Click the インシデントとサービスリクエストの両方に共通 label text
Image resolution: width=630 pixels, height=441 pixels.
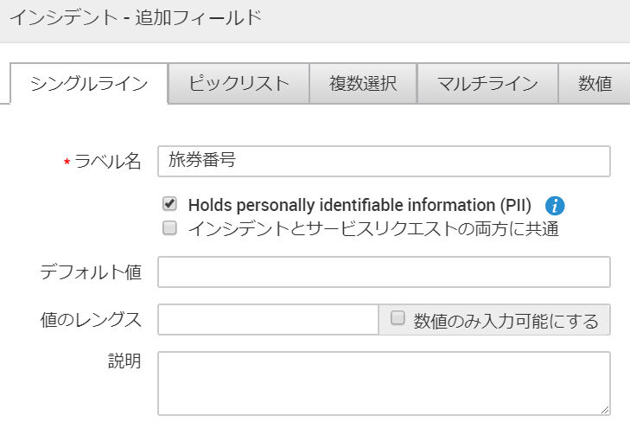373,229
